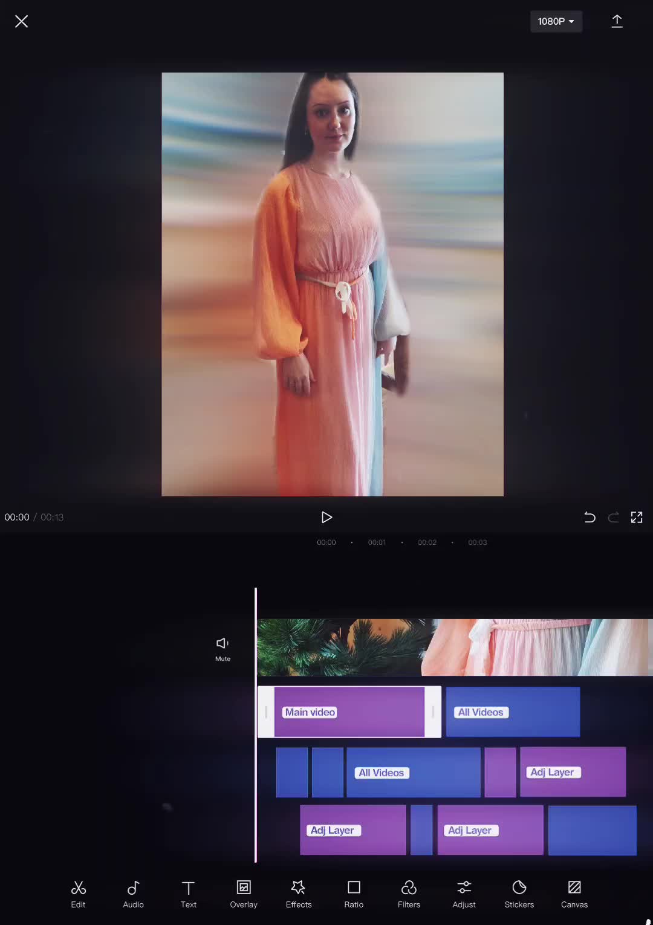Click the current time 00:00 readout
This screenshot has height=925, width=653.
pyautogui.click(x=17, y=518)
